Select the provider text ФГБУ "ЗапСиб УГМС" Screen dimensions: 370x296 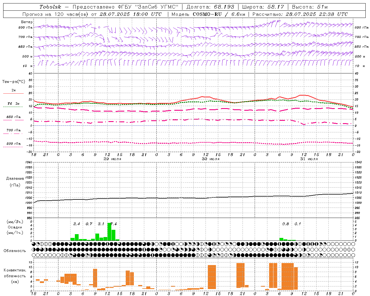coord(149,7)
